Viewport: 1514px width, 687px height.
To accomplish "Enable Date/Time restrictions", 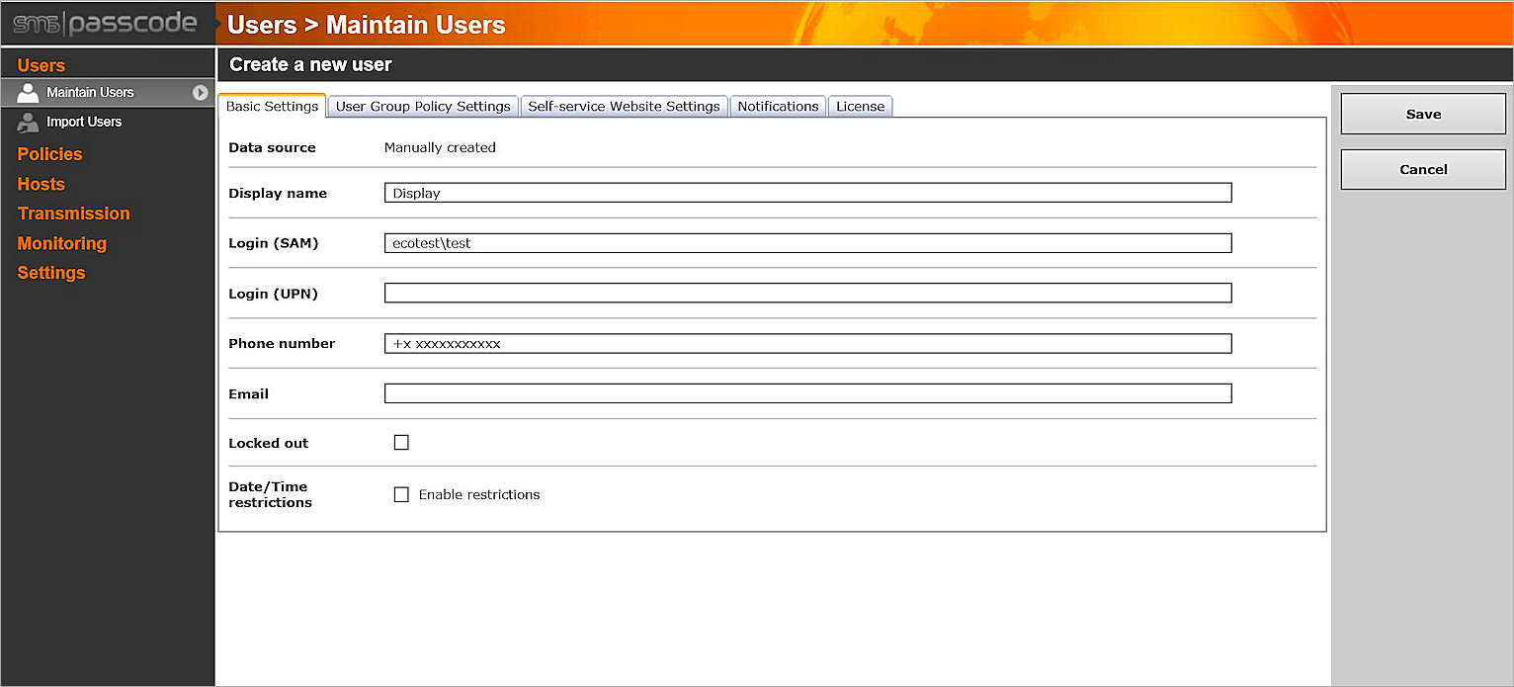I will pos(401,494).
